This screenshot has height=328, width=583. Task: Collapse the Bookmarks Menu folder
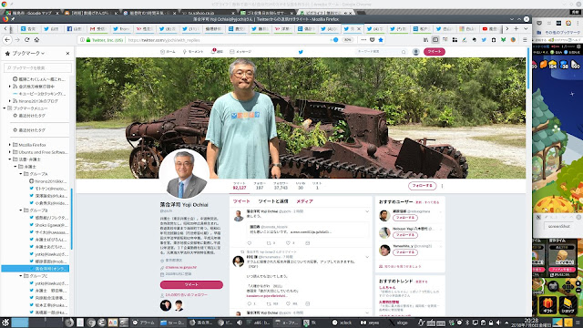(x=5, y=108)
